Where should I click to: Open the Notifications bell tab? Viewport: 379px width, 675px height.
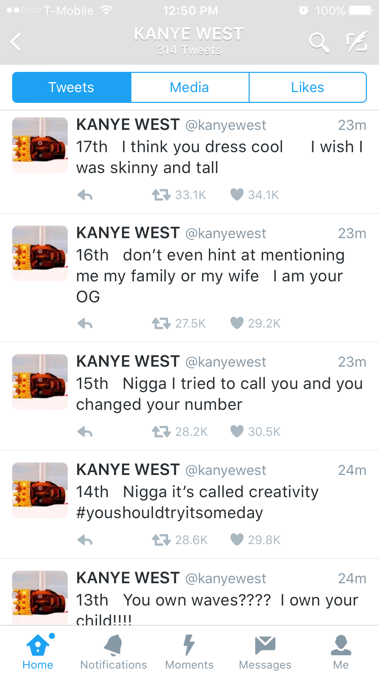point(114,652)
